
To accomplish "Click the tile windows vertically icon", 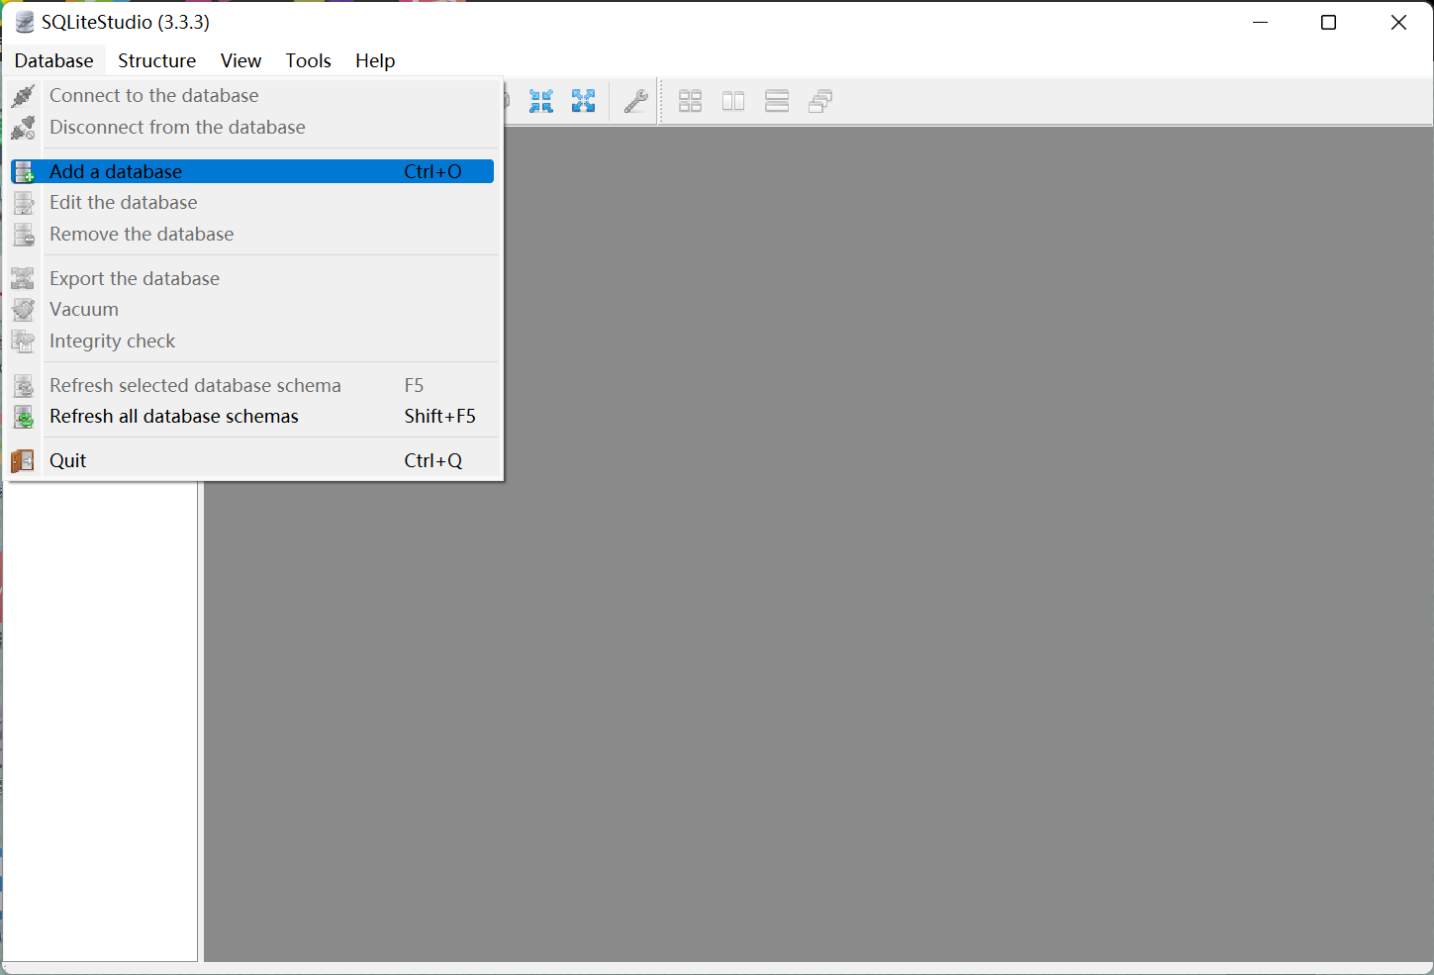I will pyautogui.click(x=777, y=101).
